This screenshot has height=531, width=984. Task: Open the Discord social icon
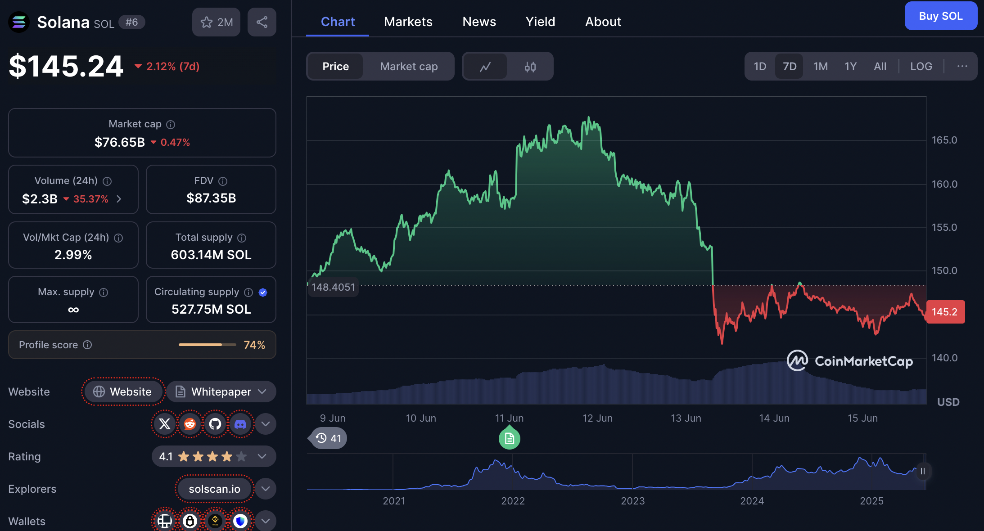240,424
